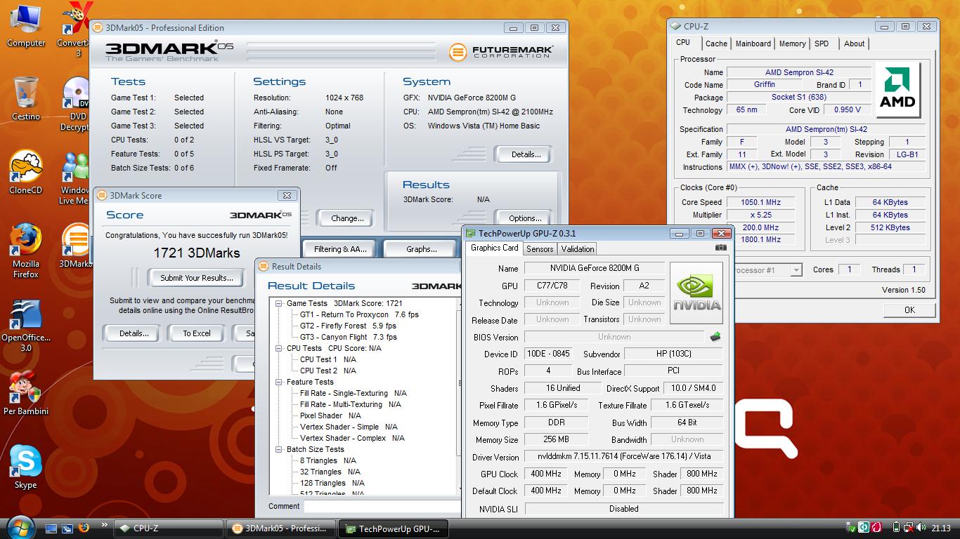Switch to the Sensors tab in GPU-Z
This screenshot has height=539, width=960.
pyautogui.click(x=540, y=249)
